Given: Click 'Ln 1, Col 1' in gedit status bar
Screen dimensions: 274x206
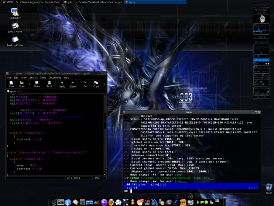Looking at the screenshot, I should [73, 178].
